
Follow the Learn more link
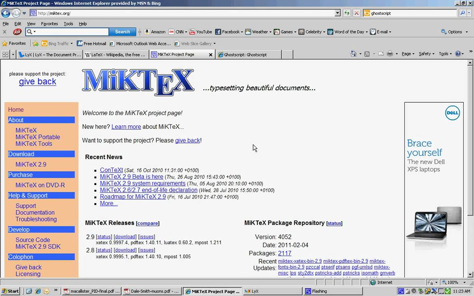126,127
